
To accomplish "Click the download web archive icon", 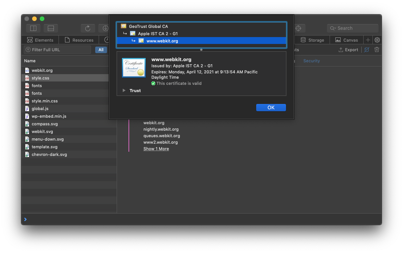I will [106, 28].
